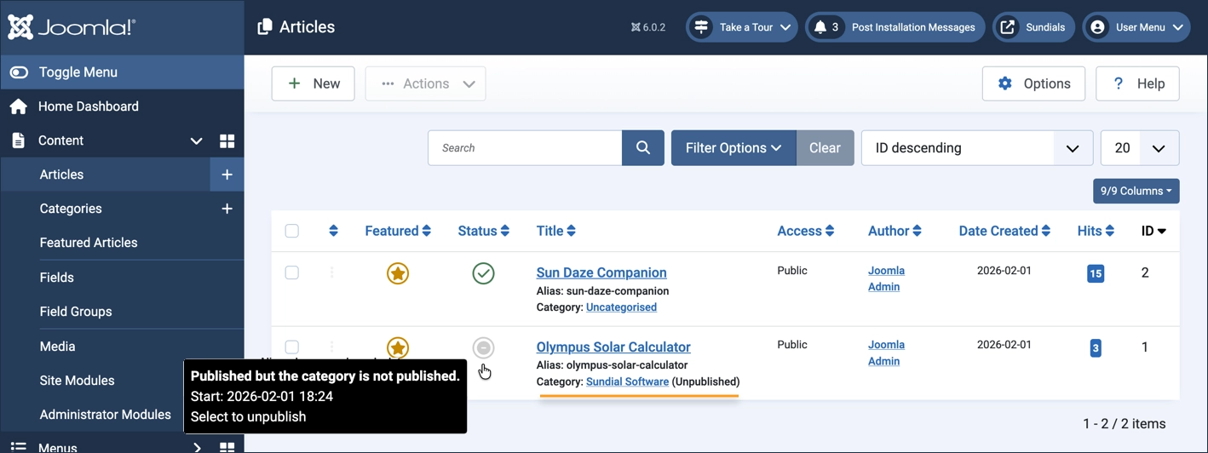The height and width of the screenshot is (453, 1208).
Task: Open the Sundials site link
Action: (x=1033, y=27)
